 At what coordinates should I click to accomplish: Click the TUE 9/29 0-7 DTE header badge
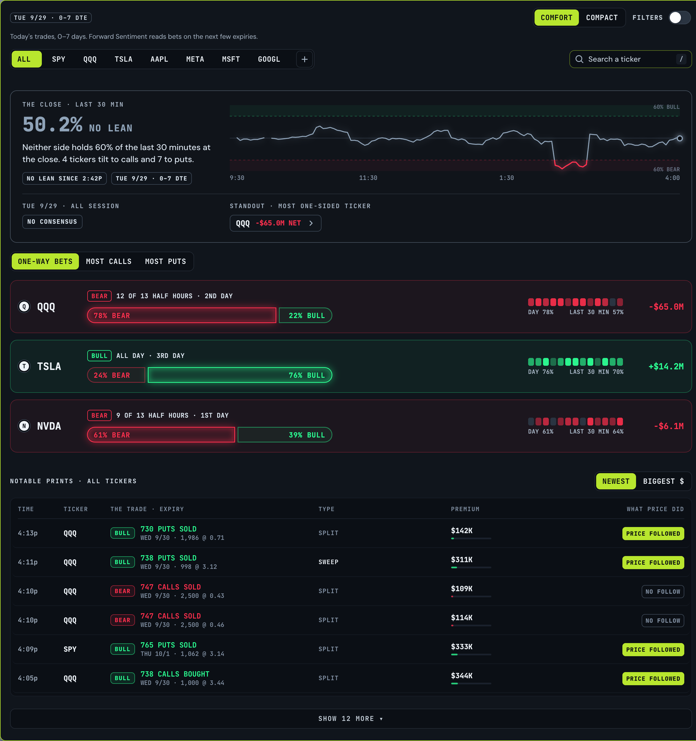(51, 18)
